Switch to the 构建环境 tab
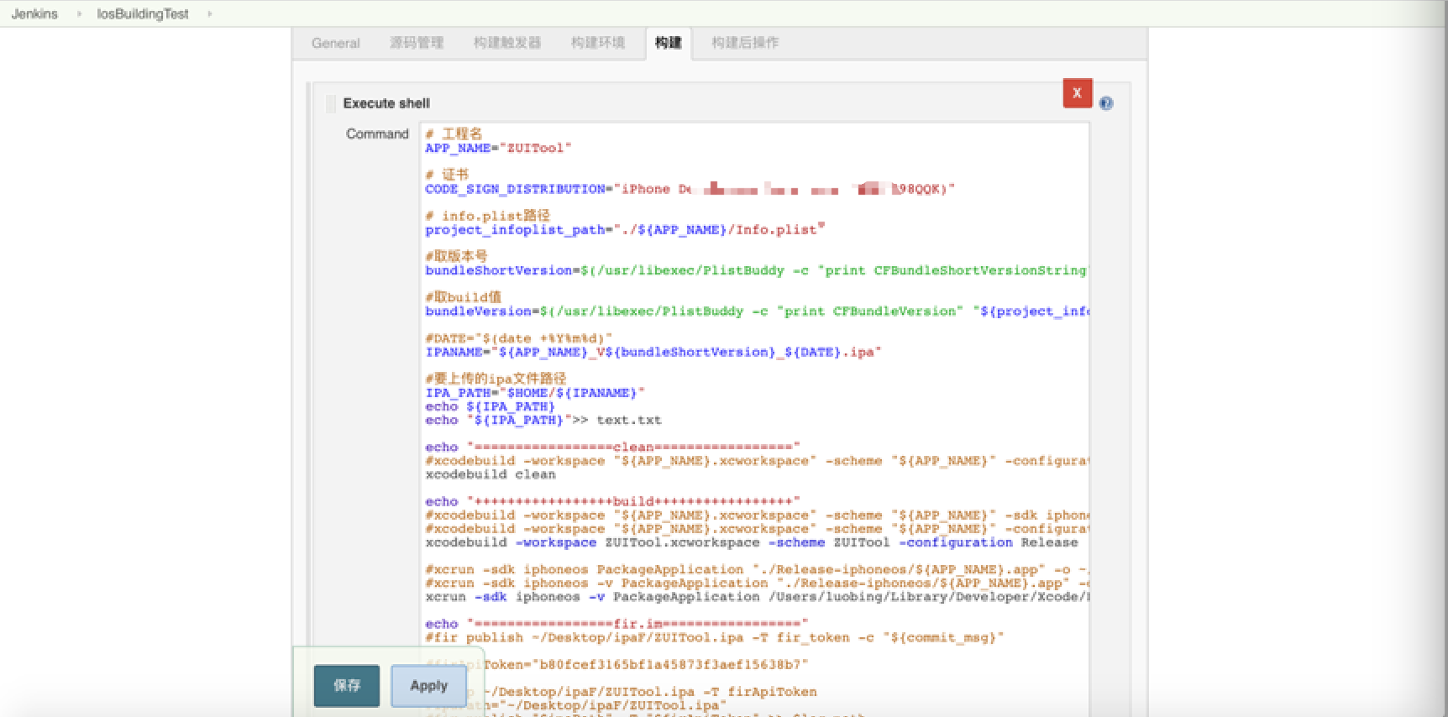 pos(597,43)
